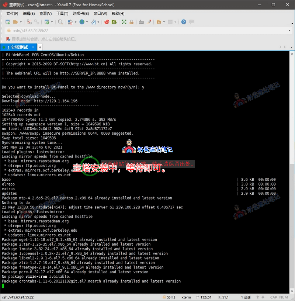
Task: Expand the globe encoding dropdown arrow
Action: tap(87, 22)
